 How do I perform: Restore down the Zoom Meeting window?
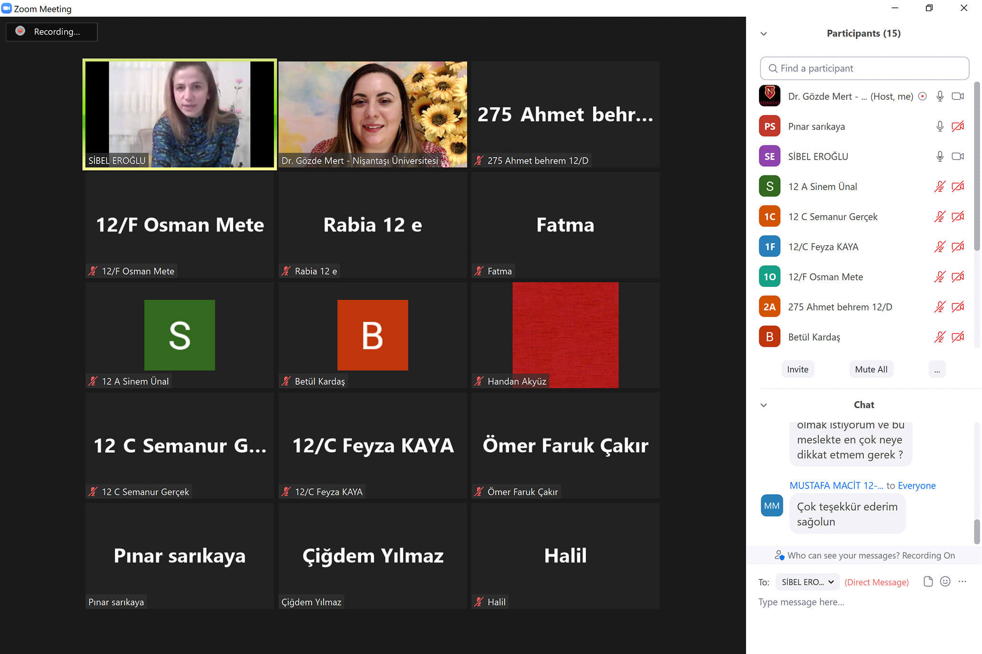click(x=929, y=8)
